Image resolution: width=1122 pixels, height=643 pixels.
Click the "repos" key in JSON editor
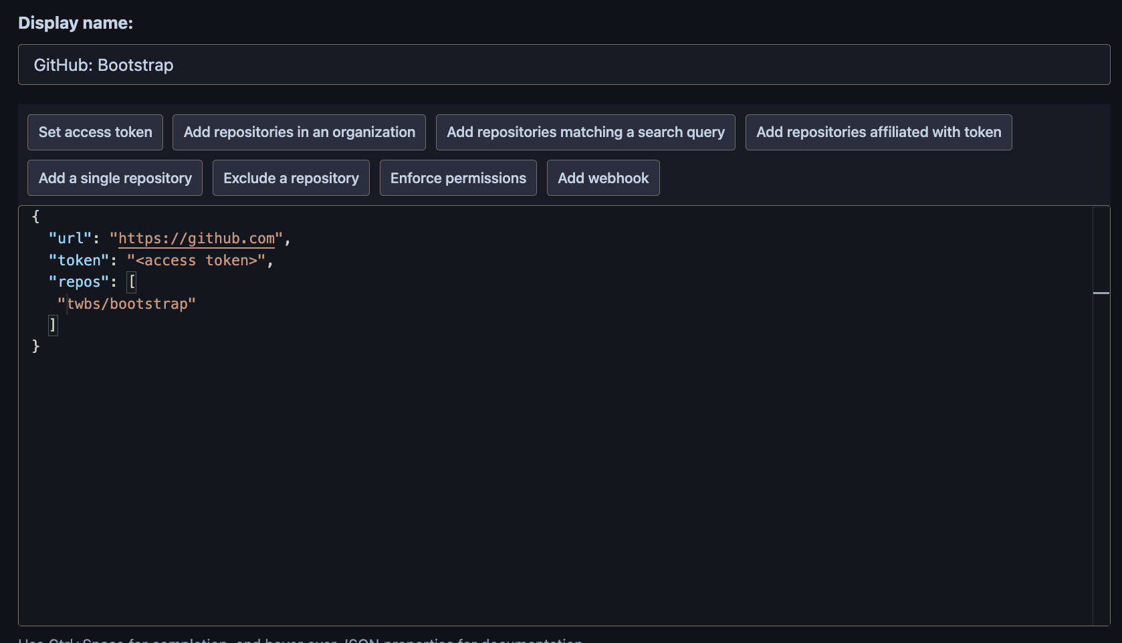[79, 282]
